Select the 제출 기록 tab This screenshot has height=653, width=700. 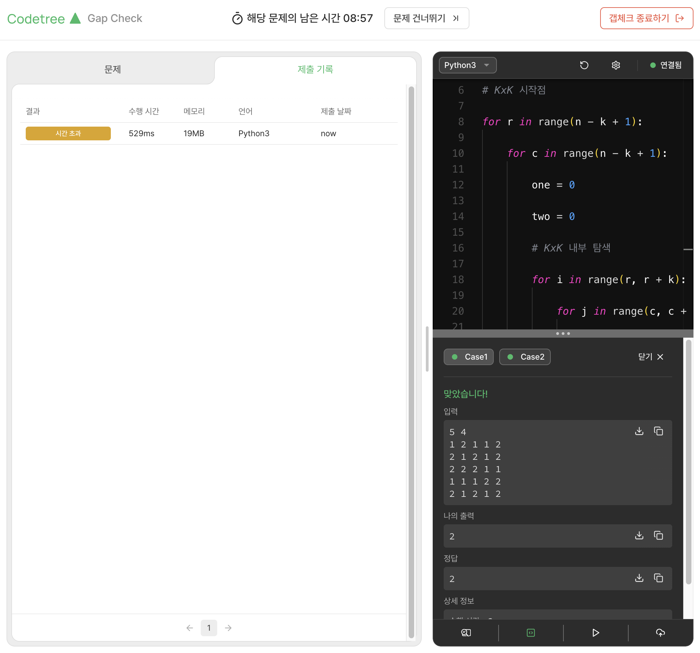(315, 69)
